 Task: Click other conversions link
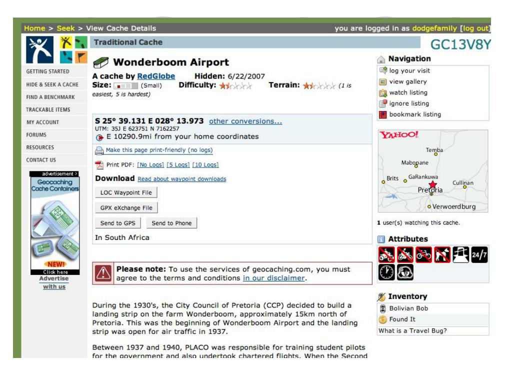click(245, 121)
